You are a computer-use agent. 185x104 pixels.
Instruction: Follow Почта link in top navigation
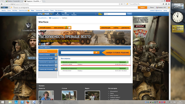tap(9, 10)
